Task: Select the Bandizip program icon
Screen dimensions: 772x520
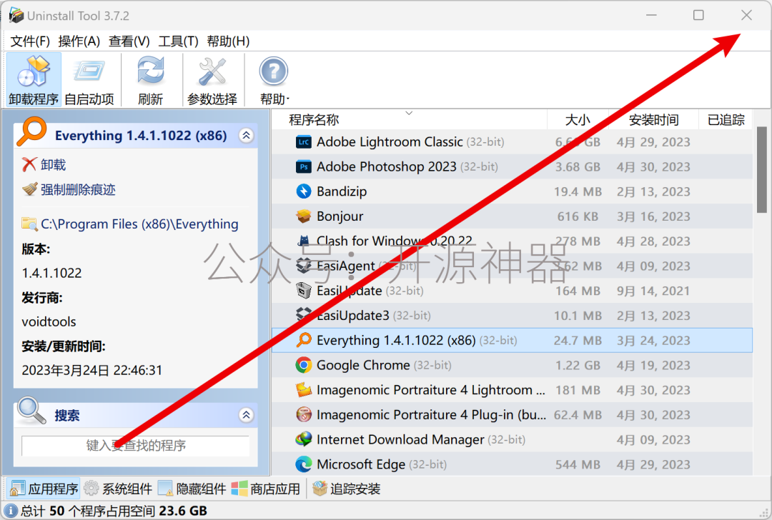Action: click(x=304, y=191)
